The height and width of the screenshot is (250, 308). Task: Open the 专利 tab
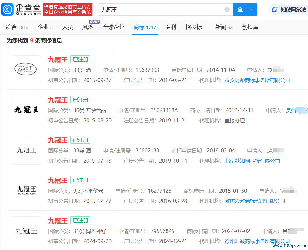click(171, 27)
